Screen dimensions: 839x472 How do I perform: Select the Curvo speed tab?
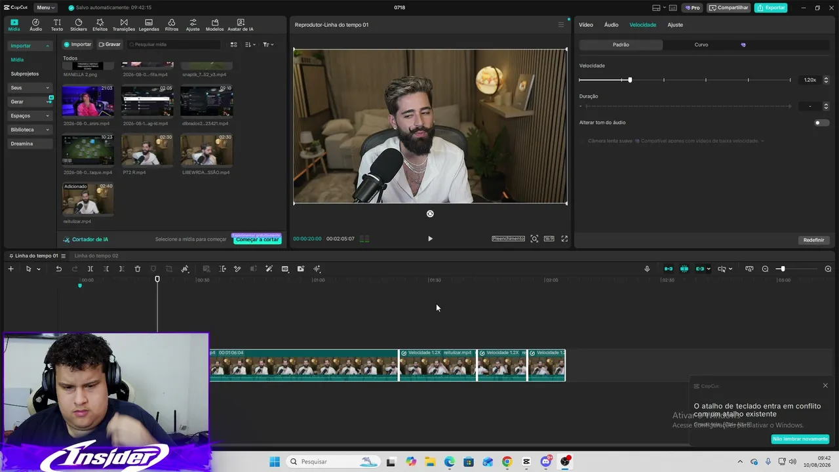(x=701, y=45)
